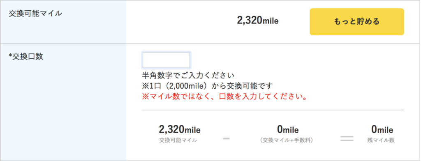This screenshot has width=421, height=161.
Task: Click the ※1口(2,000mile)から交換可能です note
Action: (207, 86)
